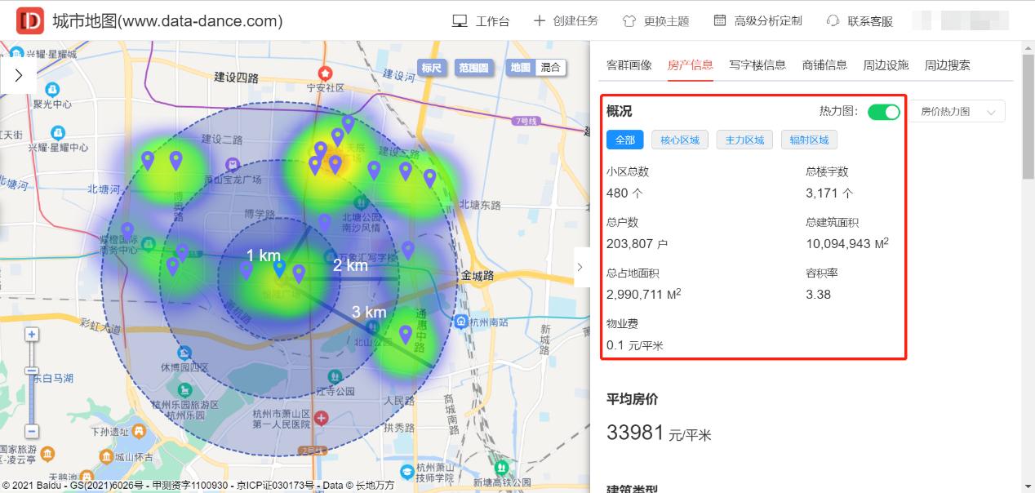
Task: Open the 工作台 workspace icon
Action: pos(459,20)
